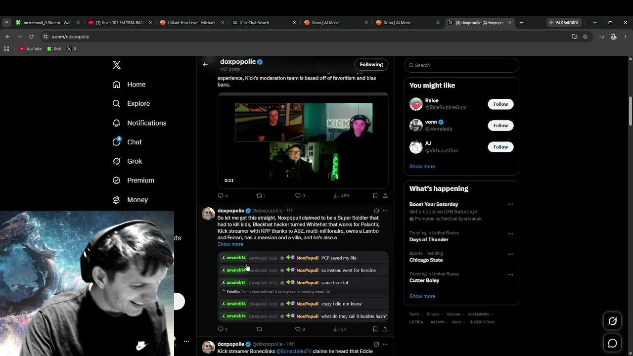The width and height of the screenshot is (633, 356).
Task: Open options for Days of Thunder trend
Action: click(x=510, y=233)
